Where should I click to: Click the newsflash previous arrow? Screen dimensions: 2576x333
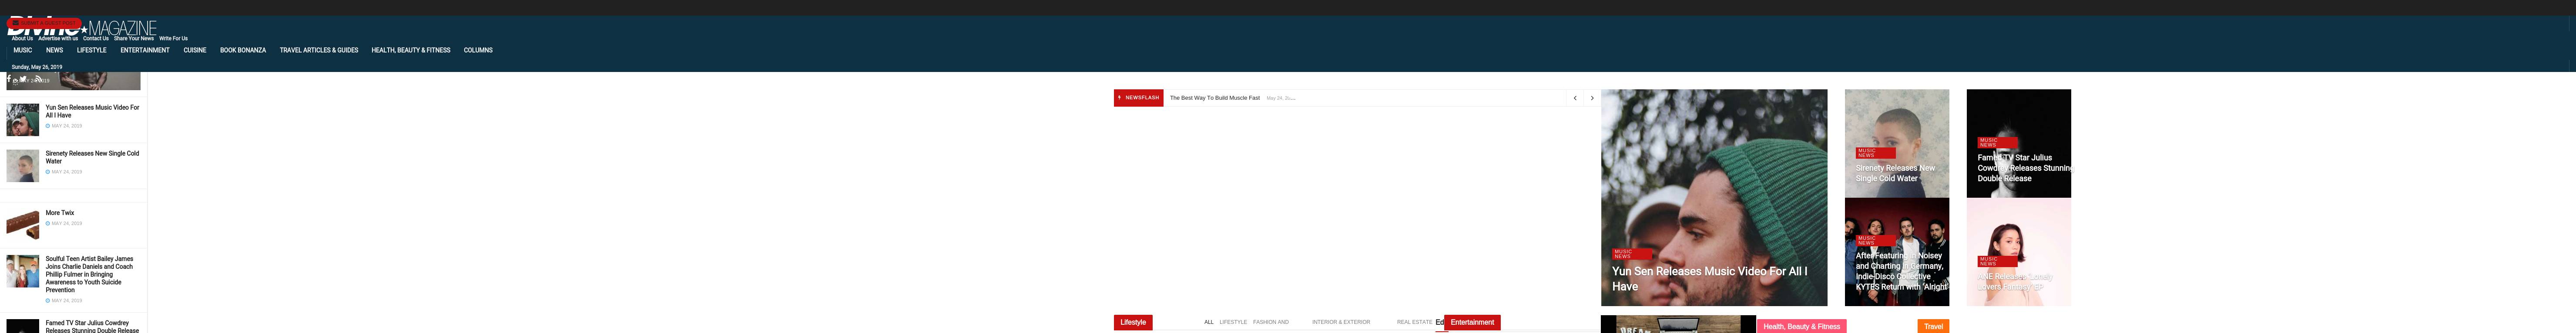point(1575,98)
